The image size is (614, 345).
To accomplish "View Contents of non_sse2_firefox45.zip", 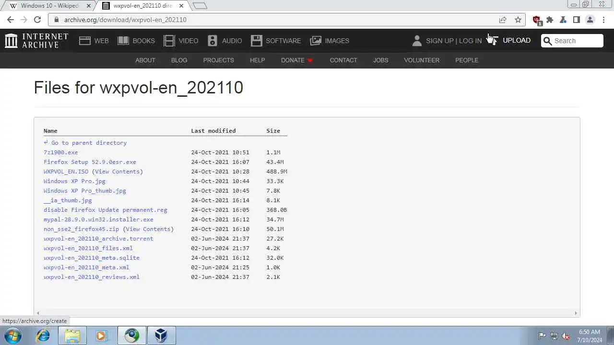I will click(x=148, y=229).
